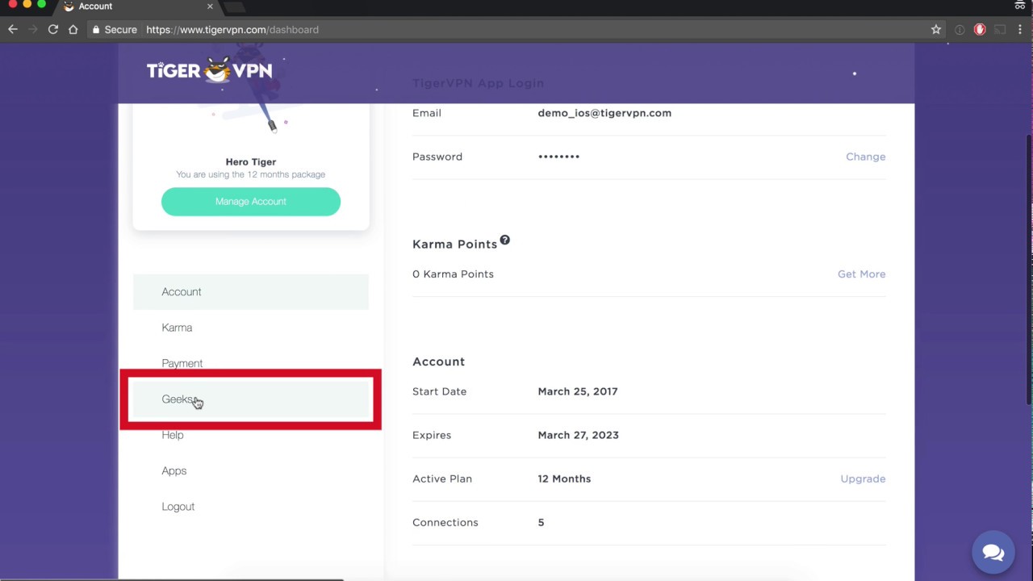Open the Chrome menu three dots

click(1020, 29)
